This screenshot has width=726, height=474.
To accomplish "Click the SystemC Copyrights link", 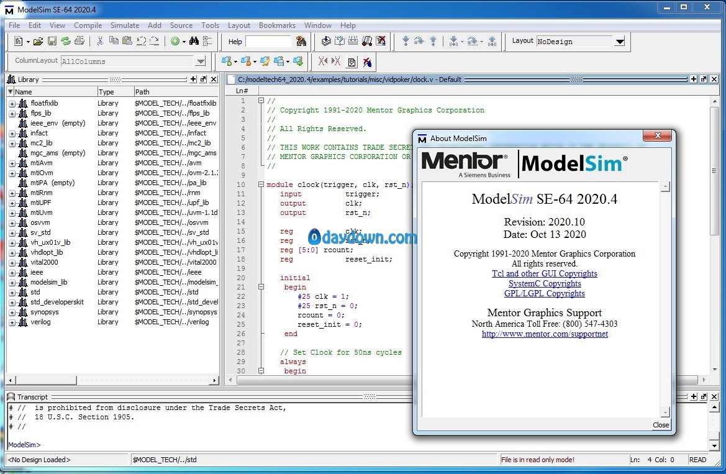I will [x=545, y=283].
